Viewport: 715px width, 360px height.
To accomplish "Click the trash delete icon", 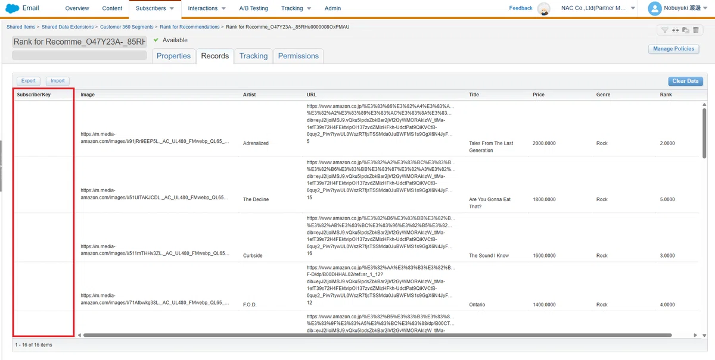I will point(695,30).
